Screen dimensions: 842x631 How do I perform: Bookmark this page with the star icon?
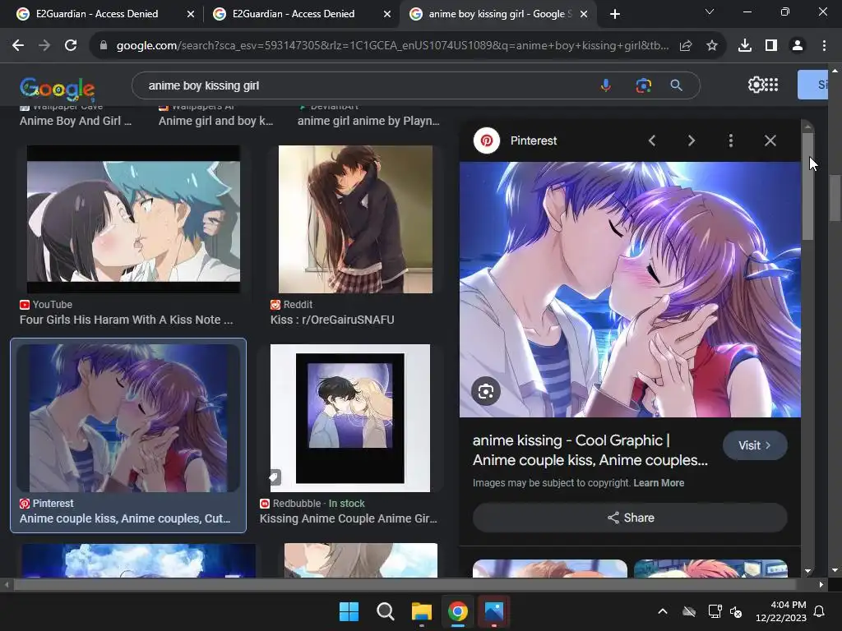pos(712,46)
